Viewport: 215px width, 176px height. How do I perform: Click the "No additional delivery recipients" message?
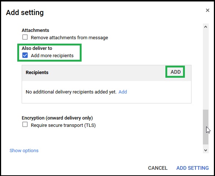[x=71, y=92]
